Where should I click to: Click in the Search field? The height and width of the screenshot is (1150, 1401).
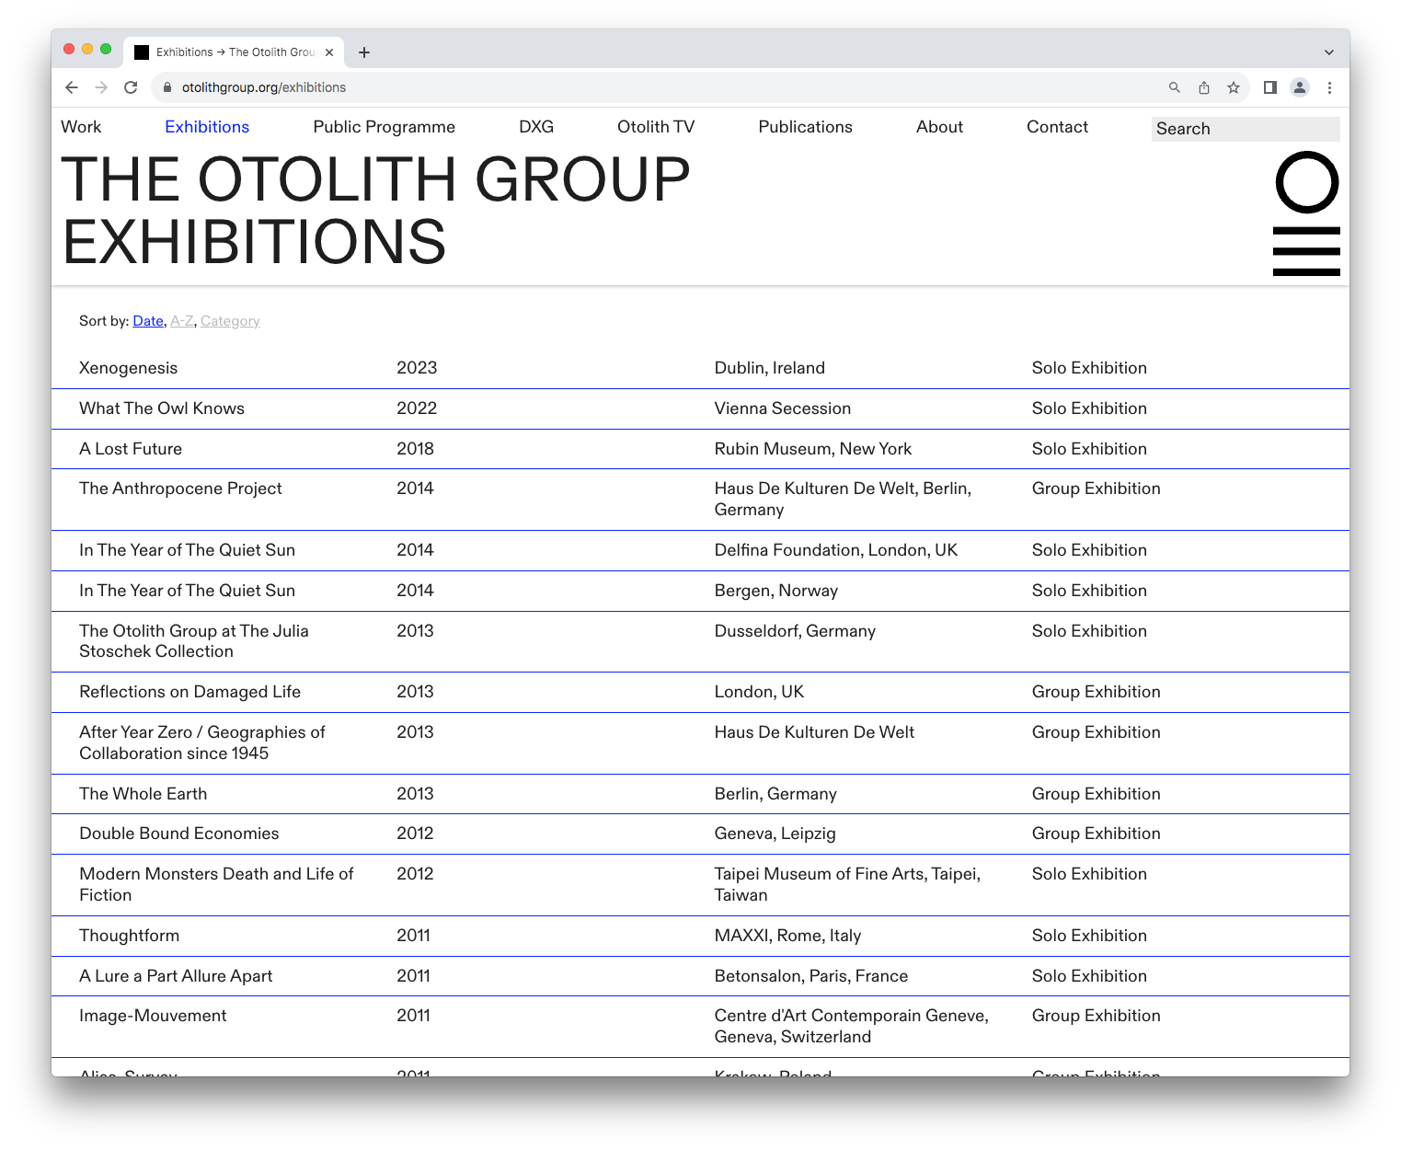pos(1245,129)
